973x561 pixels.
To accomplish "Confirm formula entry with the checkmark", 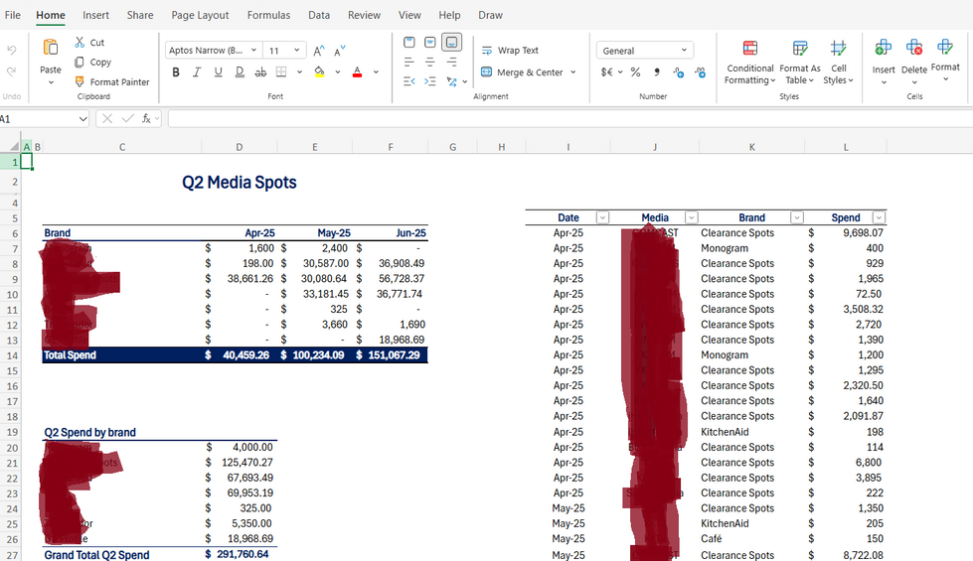I will pos(128,118).
